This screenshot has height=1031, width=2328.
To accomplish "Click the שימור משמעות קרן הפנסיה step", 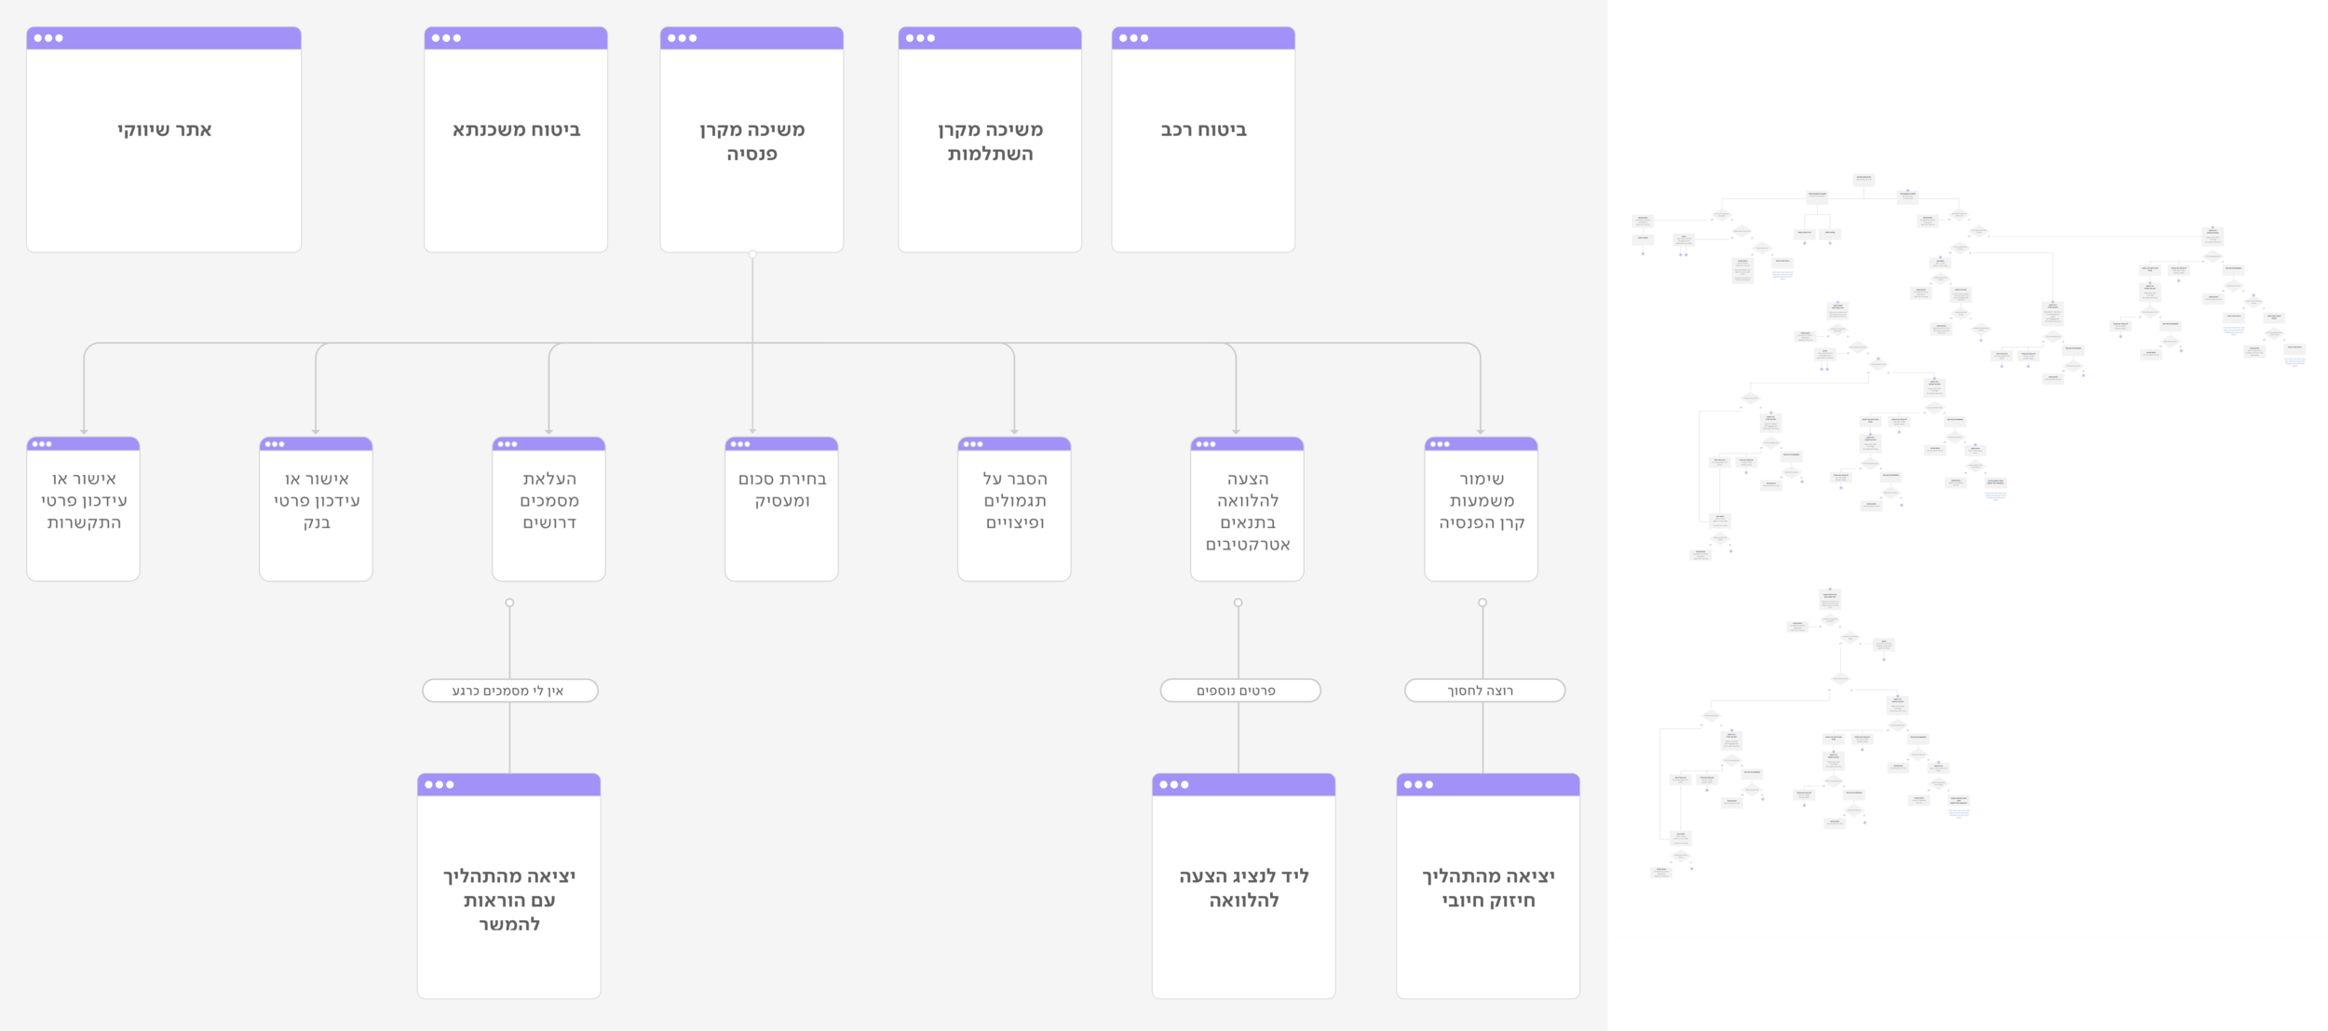I will (1481, 509).
